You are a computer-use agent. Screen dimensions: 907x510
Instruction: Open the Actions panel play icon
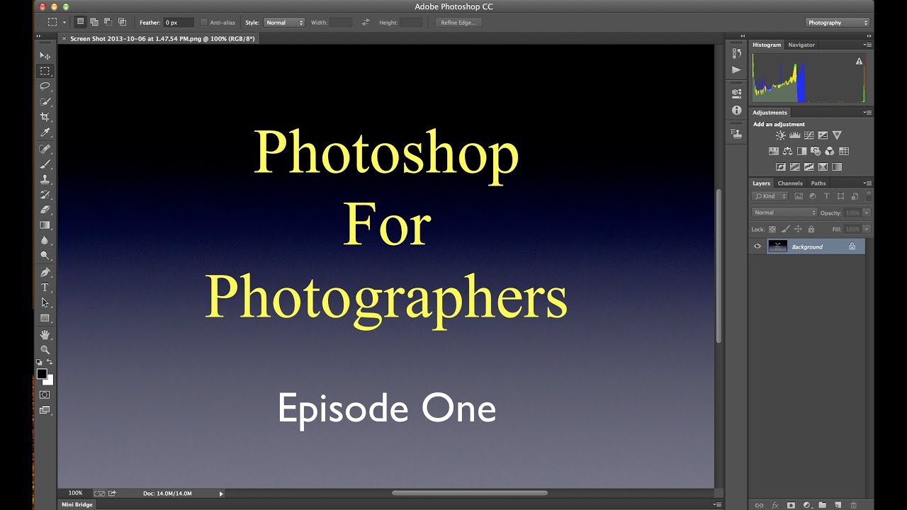[736, 69]
